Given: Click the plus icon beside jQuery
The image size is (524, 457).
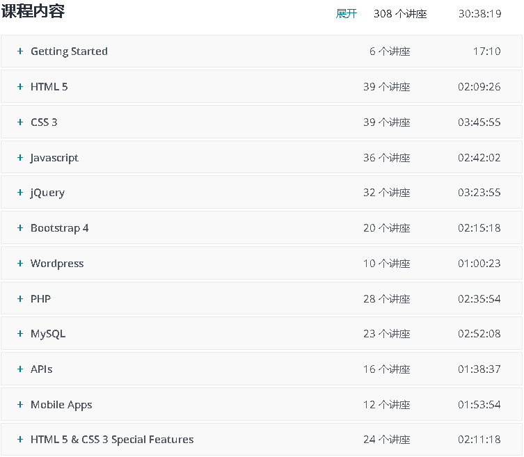Looking at the screenshot, I should [20, 193].
